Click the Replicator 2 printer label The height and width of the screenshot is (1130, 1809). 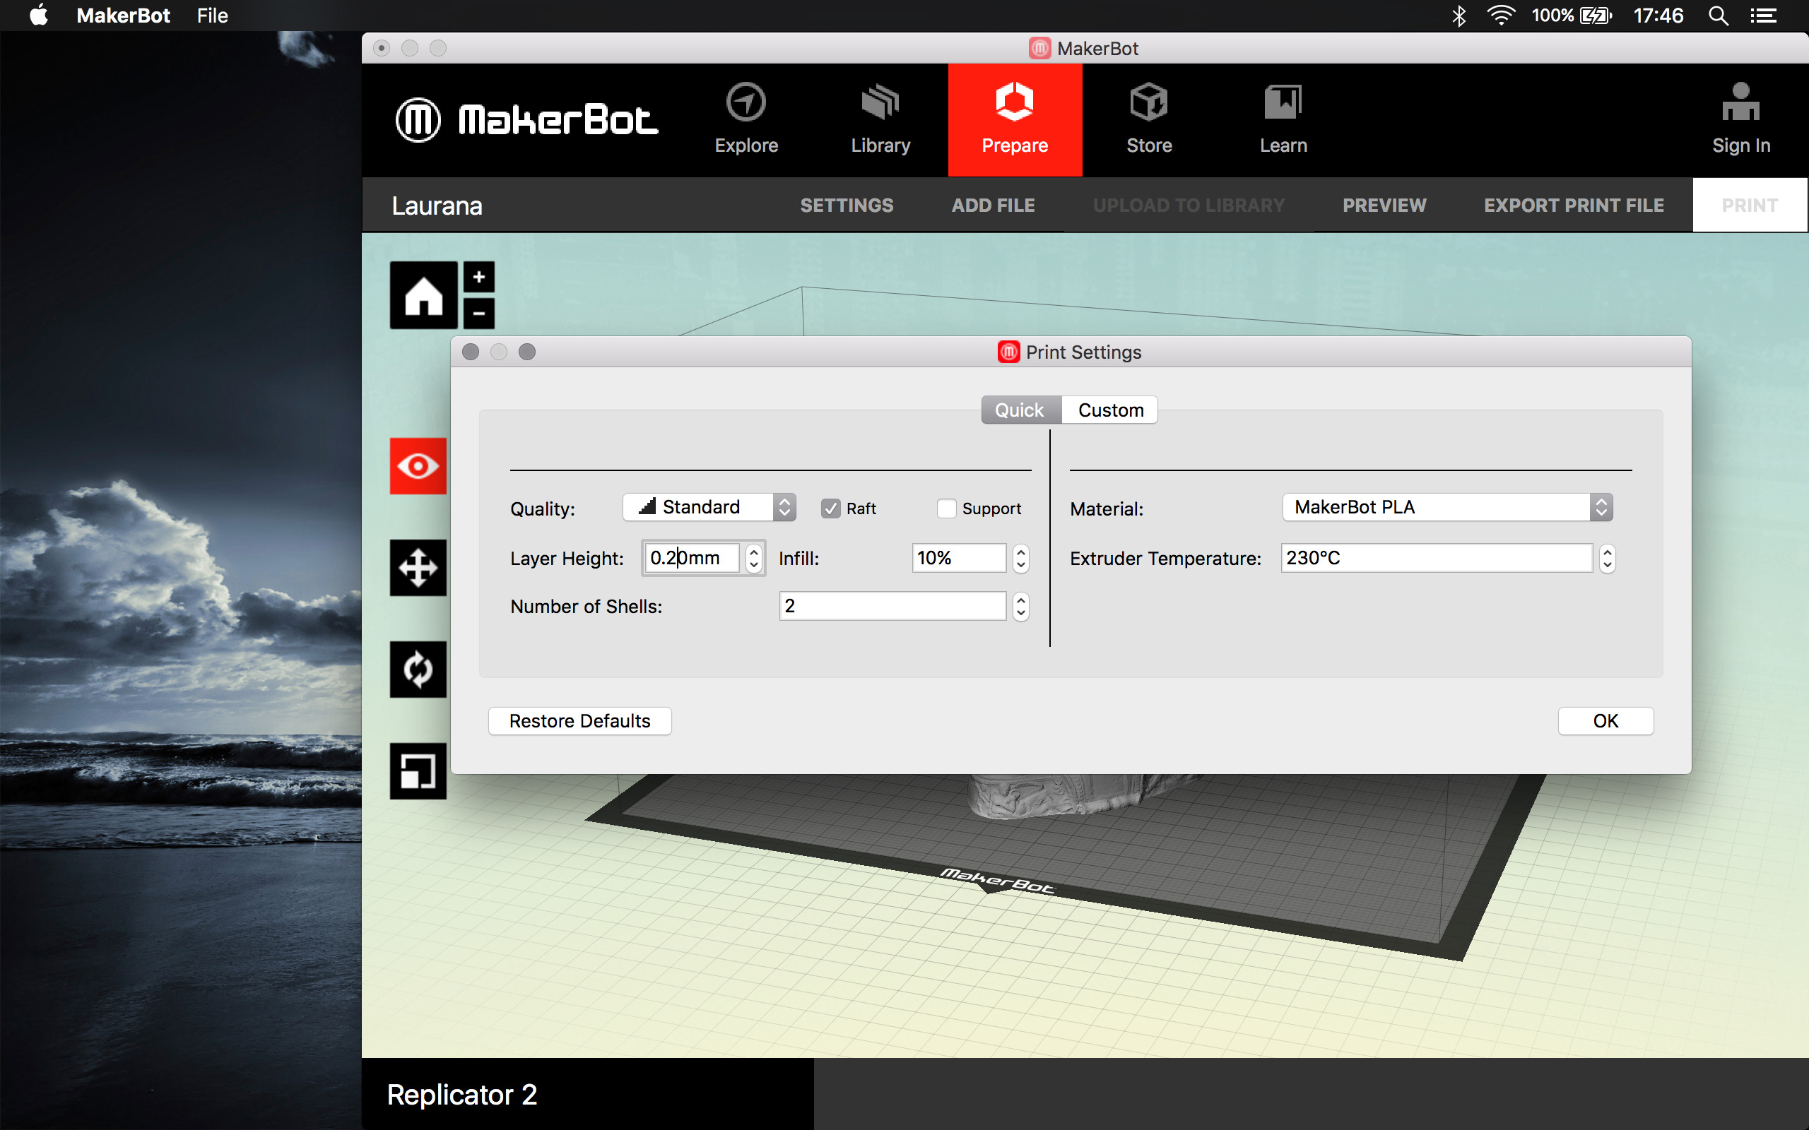point(462,1095)
